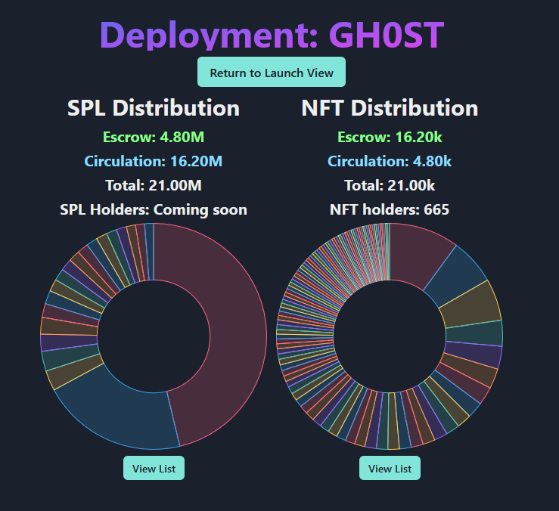Click the dark teal slice in NFT donut
The width and height of the screenshot is (559, 511).
click(475, 334)
